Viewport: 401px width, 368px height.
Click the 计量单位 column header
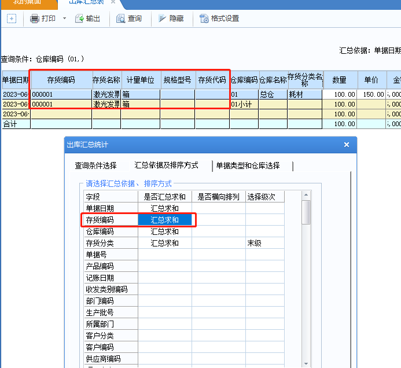click(x=141, y=80)
